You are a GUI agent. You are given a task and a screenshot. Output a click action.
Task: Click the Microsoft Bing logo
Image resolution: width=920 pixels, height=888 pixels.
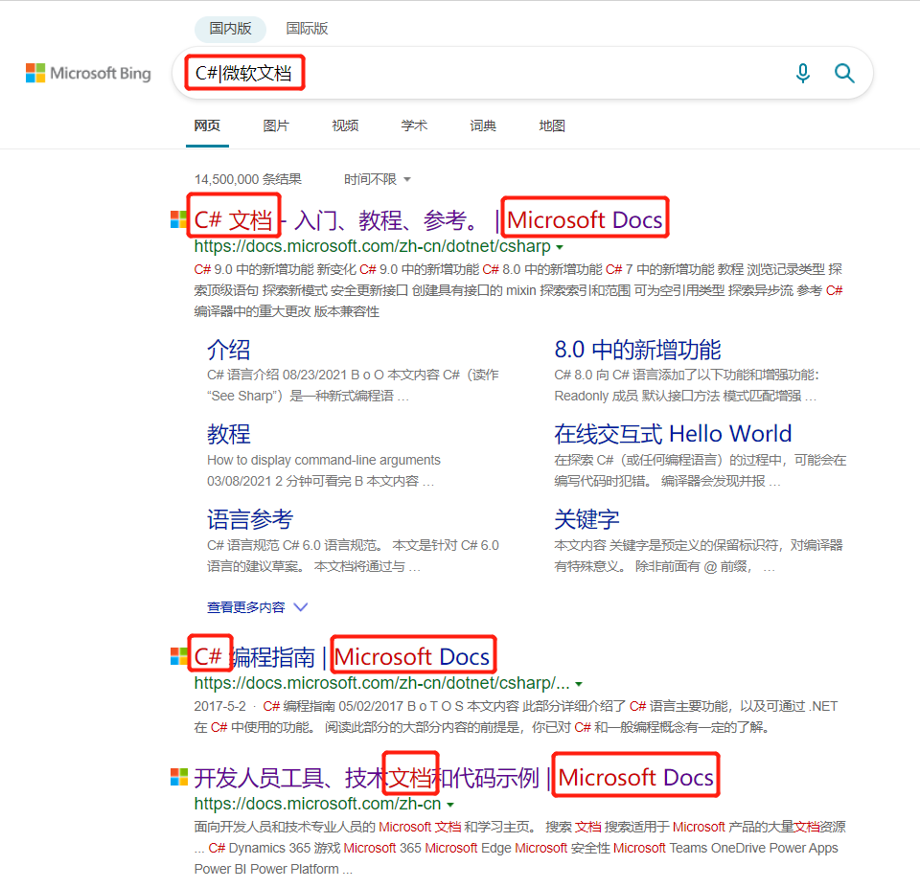[x=88, y=74]
